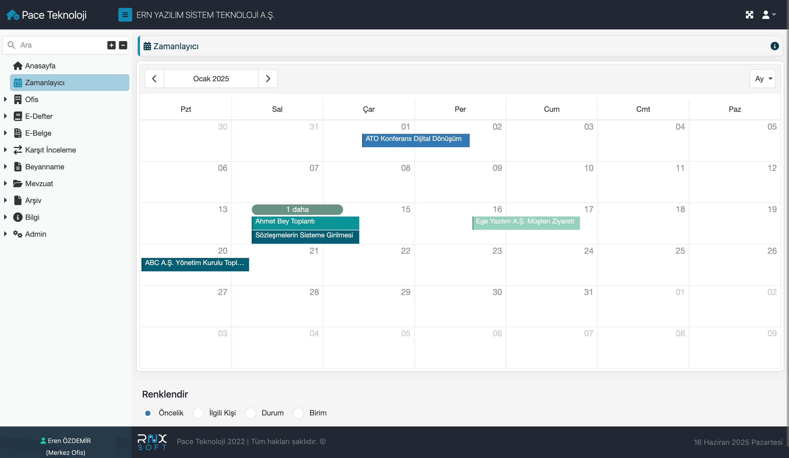This screenshot has width=789, height=458.
Task: Expand the Admin tree node arrow
Action: [5, 234]
